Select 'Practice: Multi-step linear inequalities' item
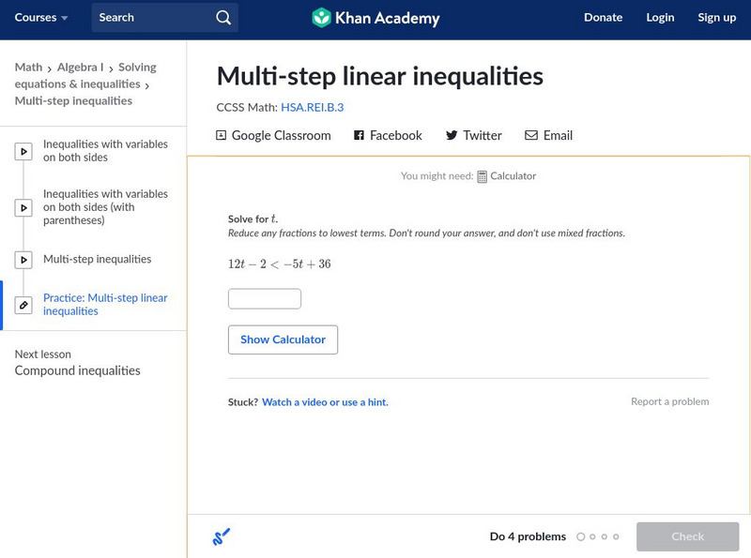751x558 pixels. click(105, 305)
